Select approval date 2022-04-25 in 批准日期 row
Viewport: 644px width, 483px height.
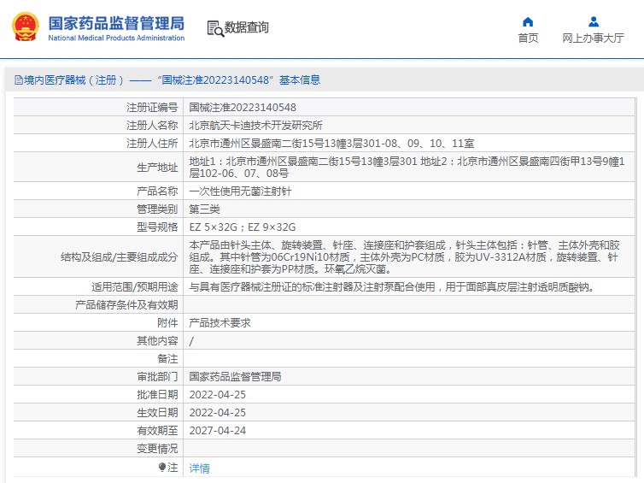click(217, 395)
